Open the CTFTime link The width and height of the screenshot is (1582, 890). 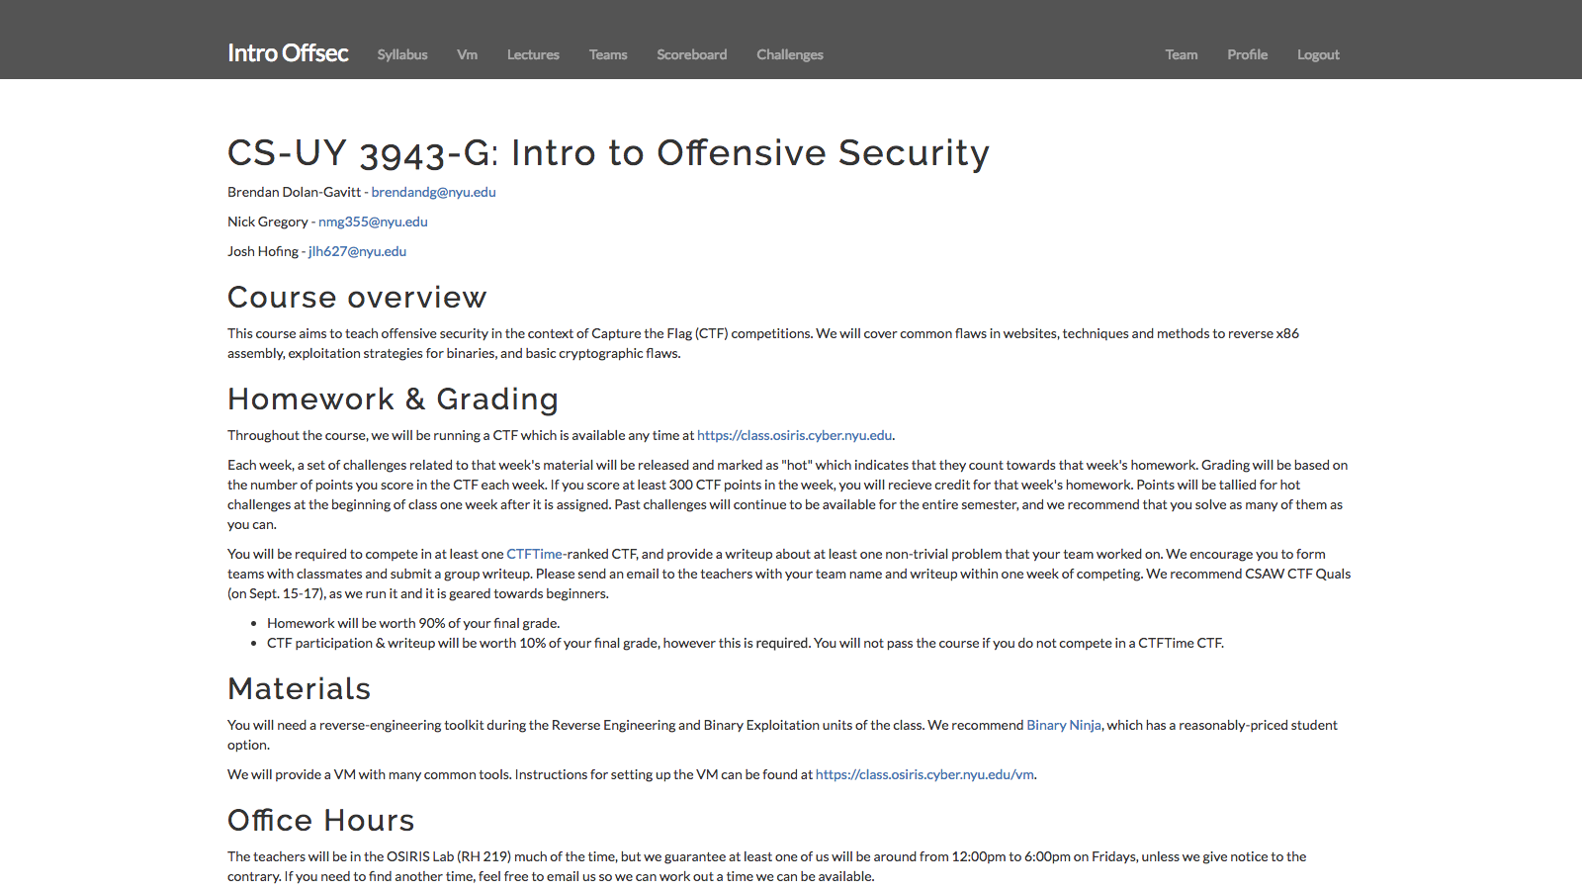(x=534, y=555)
